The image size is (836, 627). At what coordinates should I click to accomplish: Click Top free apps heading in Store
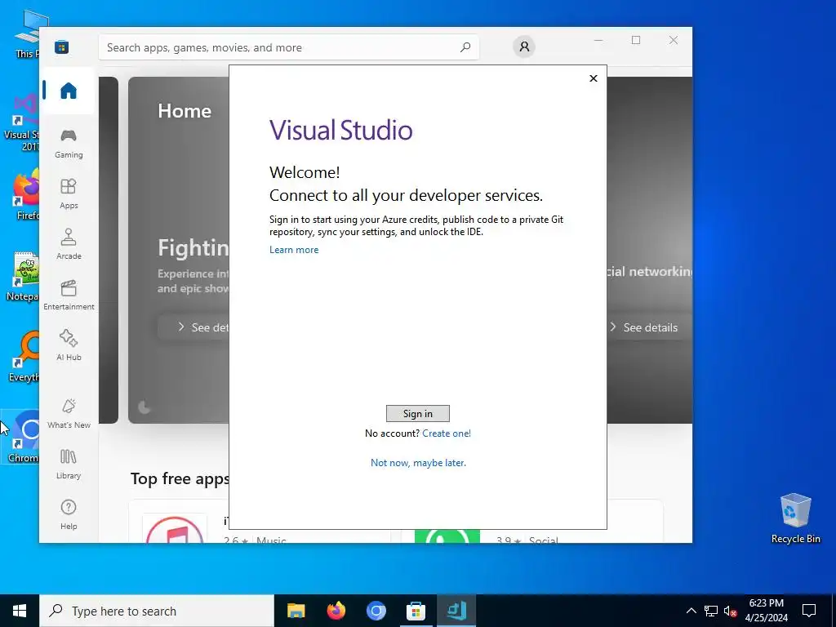click(180, 478)
